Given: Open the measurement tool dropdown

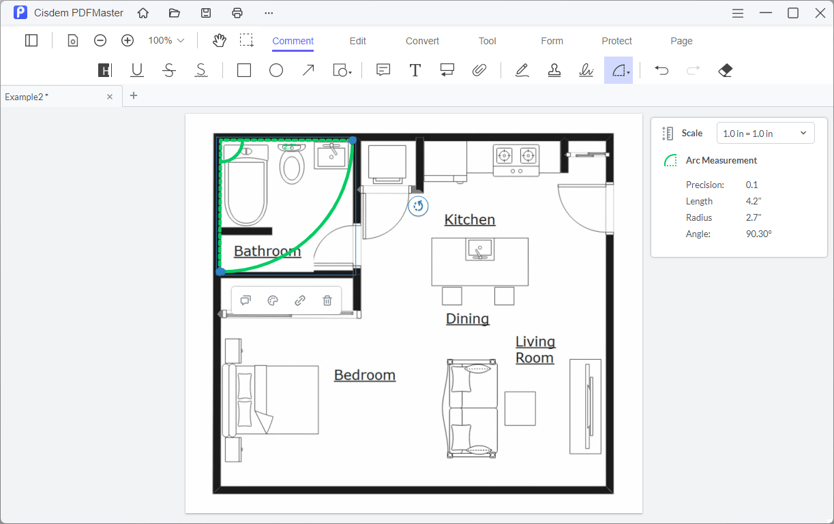Looking at the screenshot, I should [x=619, y=70].
